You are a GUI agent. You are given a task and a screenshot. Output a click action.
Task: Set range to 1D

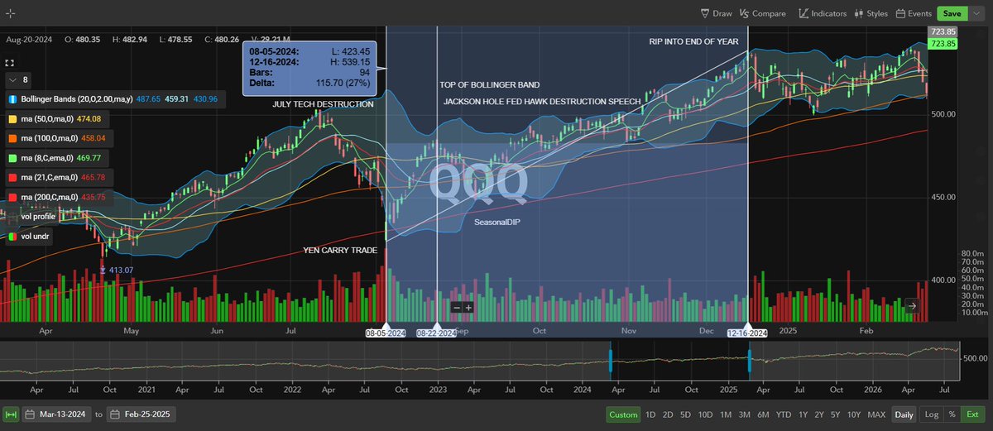[650, 414]
